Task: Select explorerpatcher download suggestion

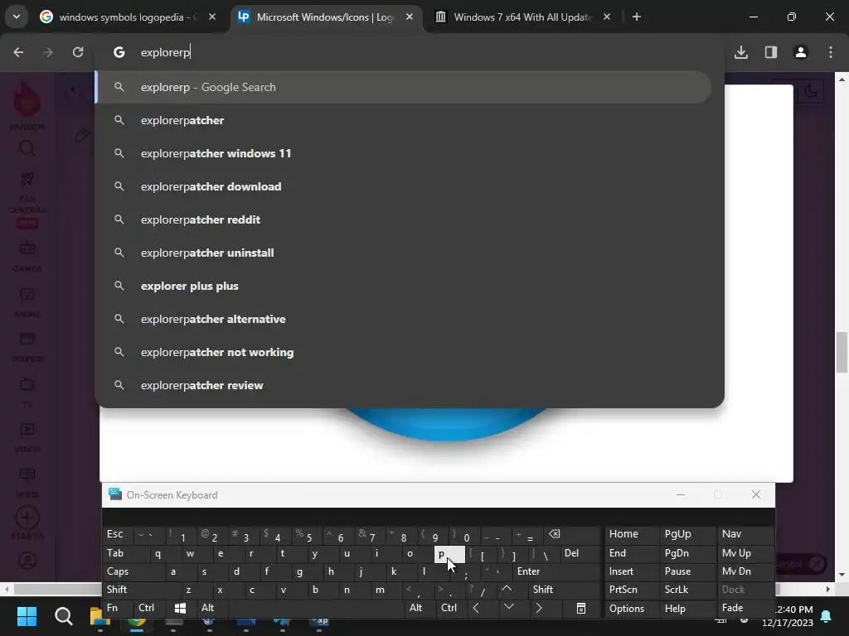Action: [403, 186]
